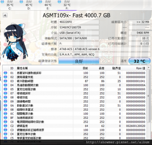Click status icon of attribute C5
The width and height of the screenshot is (152, 145).
[x=5, y=138]
